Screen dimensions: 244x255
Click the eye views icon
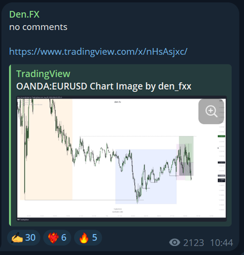pyautogui.click(x=175, y=243)
